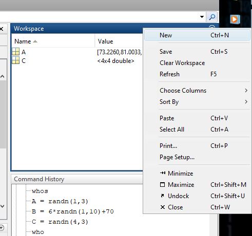Click Paste in the context menu

tap(197, 118)
